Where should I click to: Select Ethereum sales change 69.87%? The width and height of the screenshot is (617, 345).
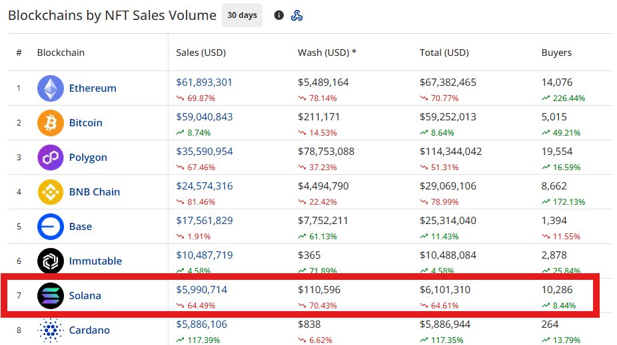pos(201,98)
